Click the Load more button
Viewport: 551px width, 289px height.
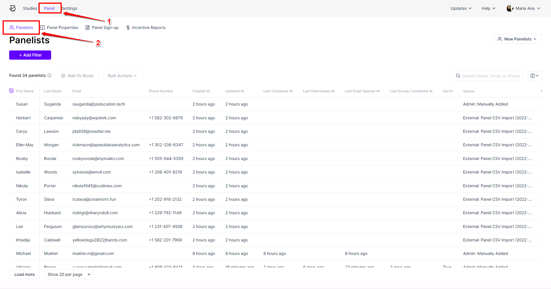click(x=24, y=274)
